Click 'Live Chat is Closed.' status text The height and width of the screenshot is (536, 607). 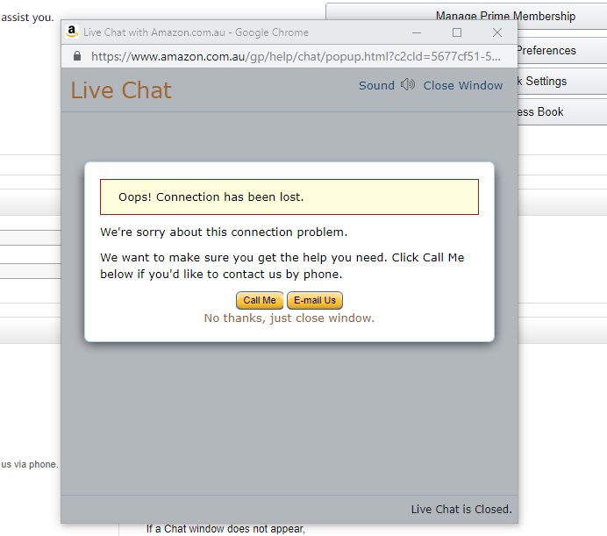pos(461,510)
